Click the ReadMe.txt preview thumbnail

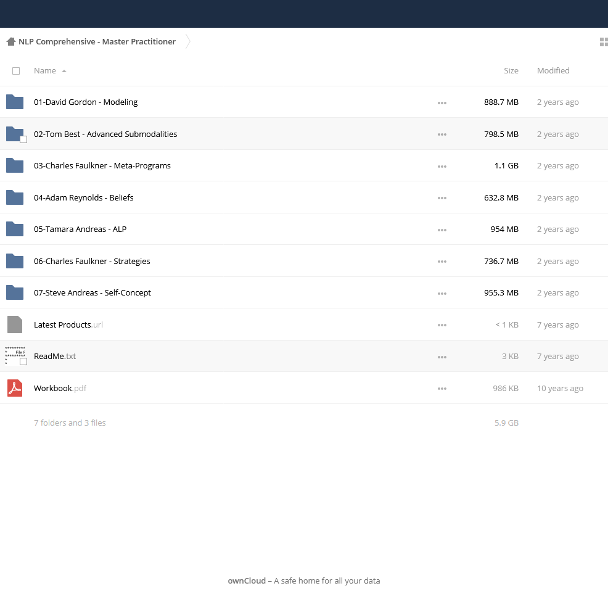point(15,356)
